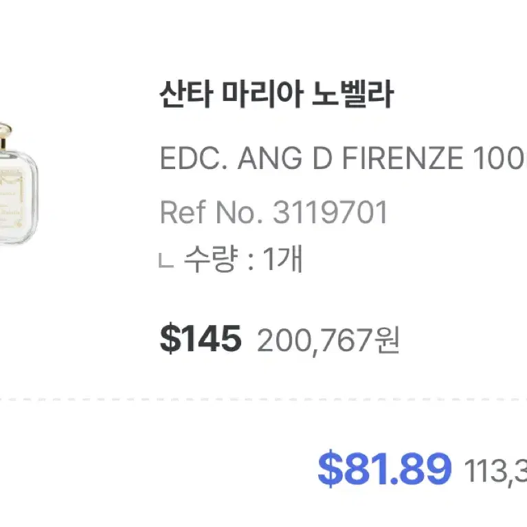Click the 1개 quantity value
The image size is (527, 527).
[x=282, y=259]
